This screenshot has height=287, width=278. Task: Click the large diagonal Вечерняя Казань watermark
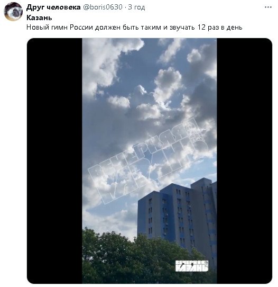(148, 161)
